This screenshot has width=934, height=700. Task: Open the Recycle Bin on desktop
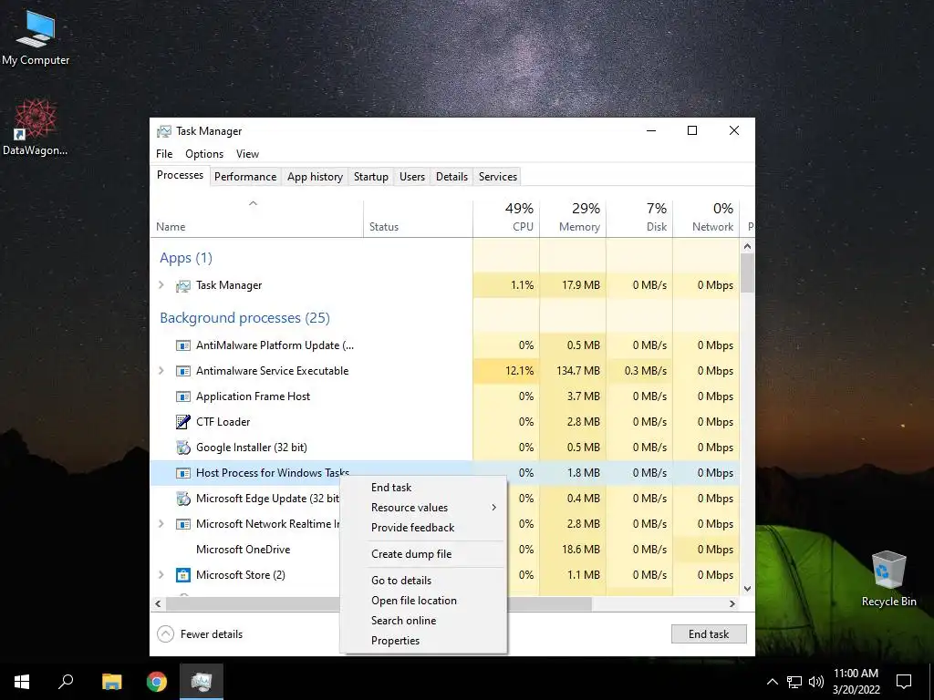(x=888, y=579)
